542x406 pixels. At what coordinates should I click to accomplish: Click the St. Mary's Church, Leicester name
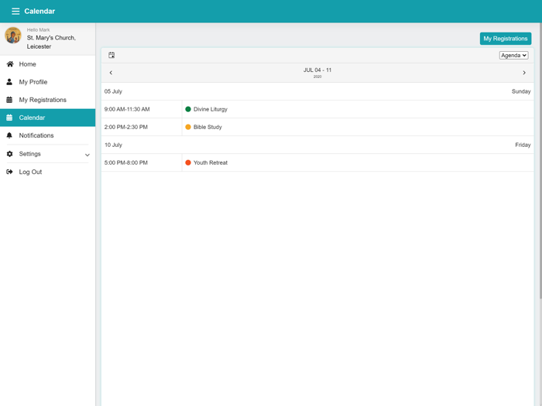tap(51, 42)
